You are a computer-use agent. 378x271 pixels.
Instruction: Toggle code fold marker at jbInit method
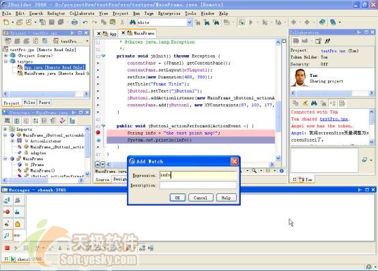(103, 56)
